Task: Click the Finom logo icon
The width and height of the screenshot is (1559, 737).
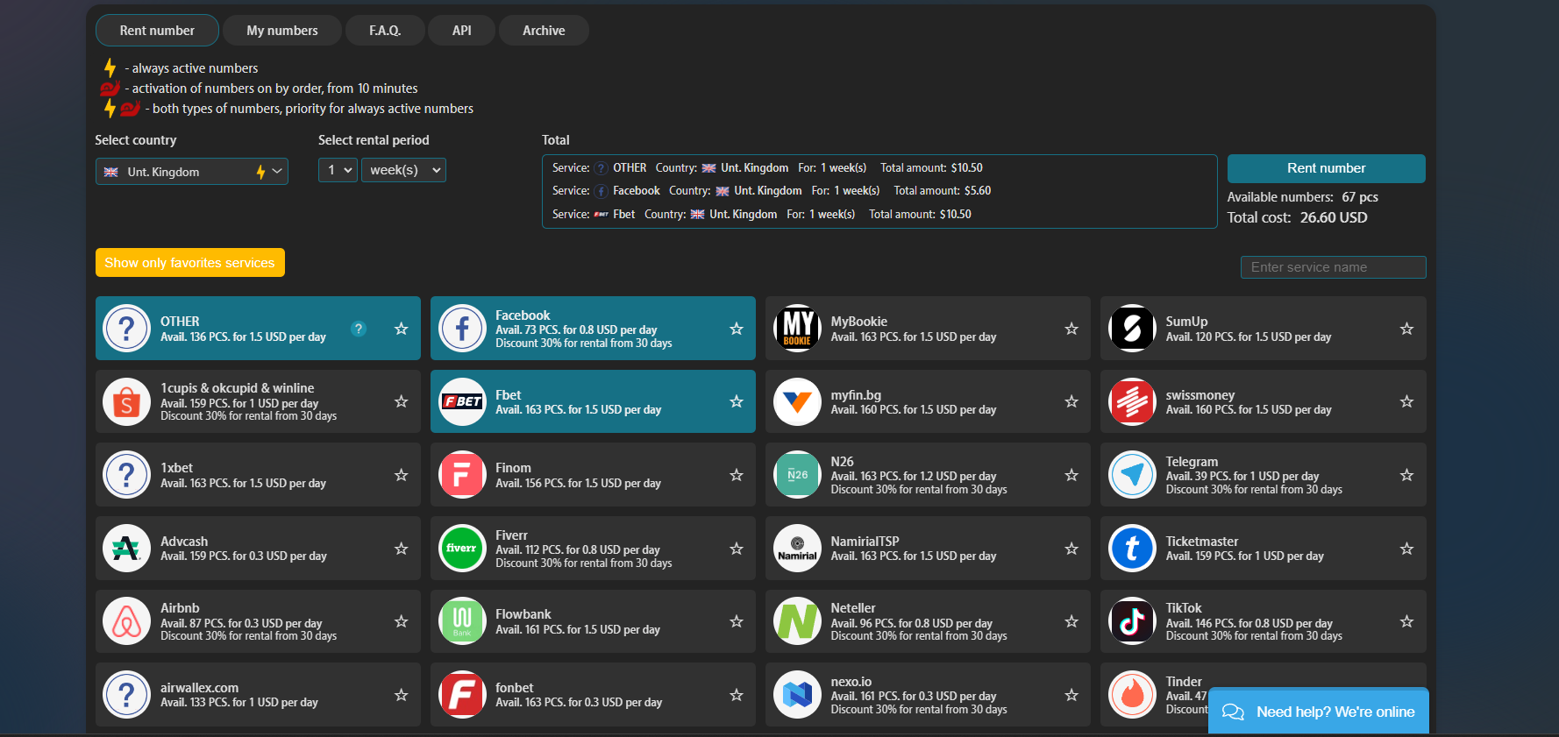Action: coord(462,475)
